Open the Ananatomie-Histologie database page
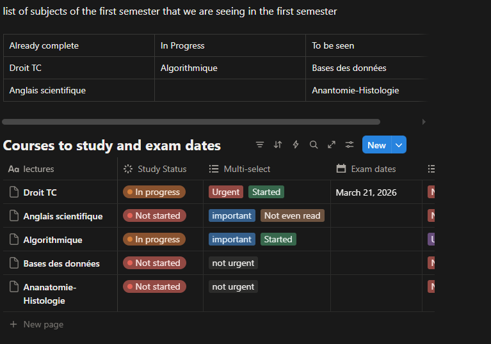The height and width of the screenshot is (344, 491). 50,294
